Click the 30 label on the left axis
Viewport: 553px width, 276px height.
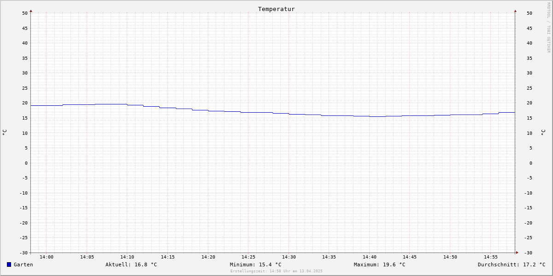[x=25, y=73]
